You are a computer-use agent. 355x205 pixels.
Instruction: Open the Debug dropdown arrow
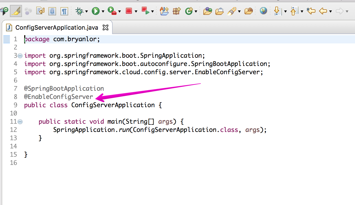[x=86, y=12]
